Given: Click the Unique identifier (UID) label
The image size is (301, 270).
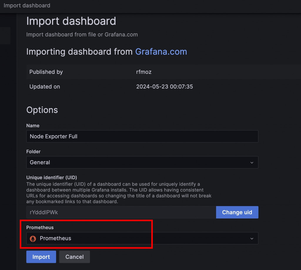Looking at the screenshot, I should pyautogui.click(x=52, y=177).
